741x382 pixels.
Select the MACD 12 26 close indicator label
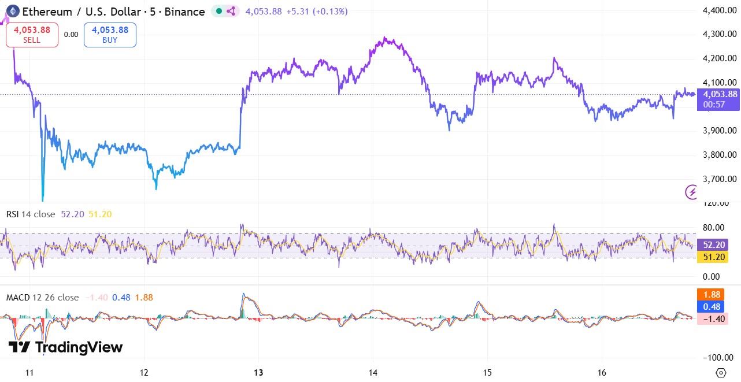(42, 298)
